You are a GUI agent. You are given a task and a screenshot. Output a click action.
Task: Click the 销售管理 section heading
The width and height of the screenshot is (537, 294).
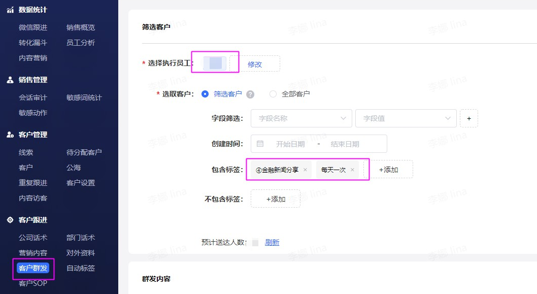tap(32, 80)
